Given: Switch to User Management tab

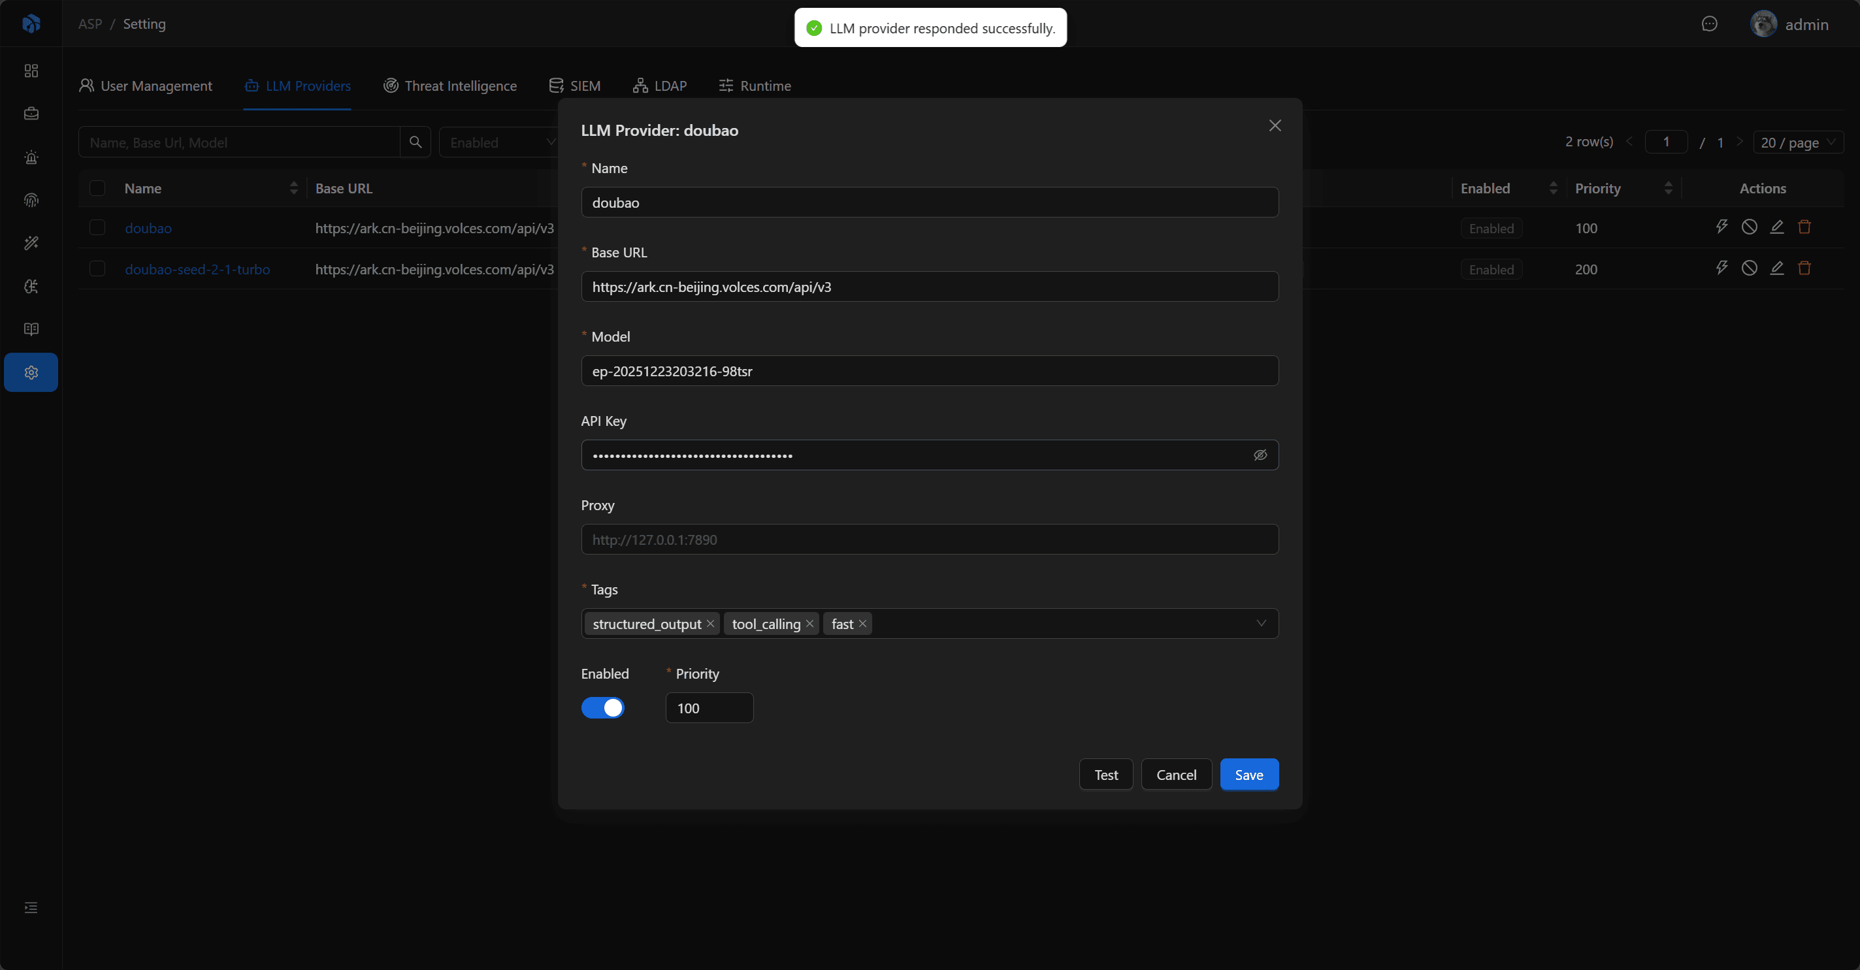Looking at the screenshot, I should (x=145, y=85).
